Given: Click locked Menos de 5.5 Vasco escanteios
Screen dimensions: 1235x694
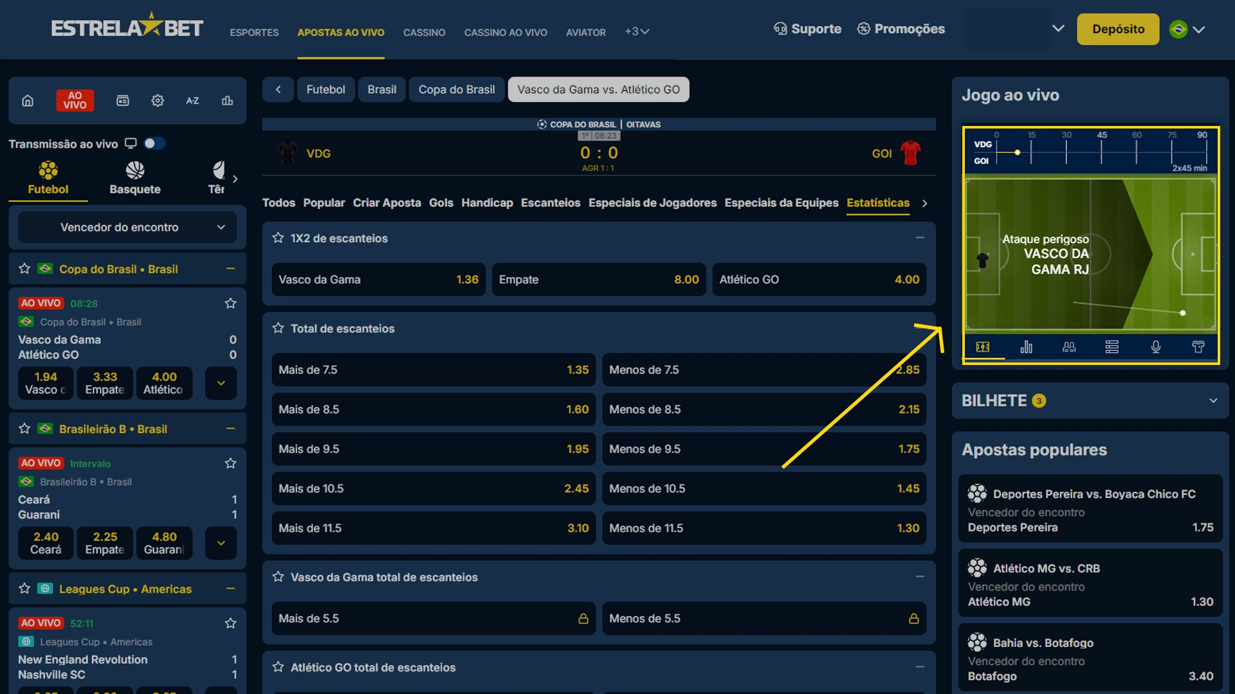Looking at the screenshot, I should (764, 618).
